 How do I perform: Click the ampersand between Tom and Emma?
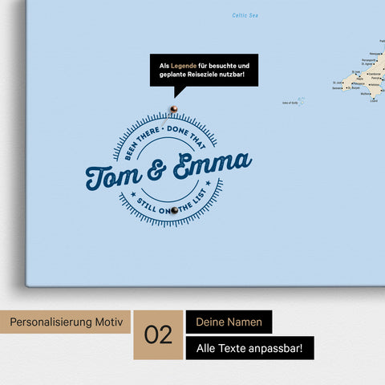pos(156,171)
